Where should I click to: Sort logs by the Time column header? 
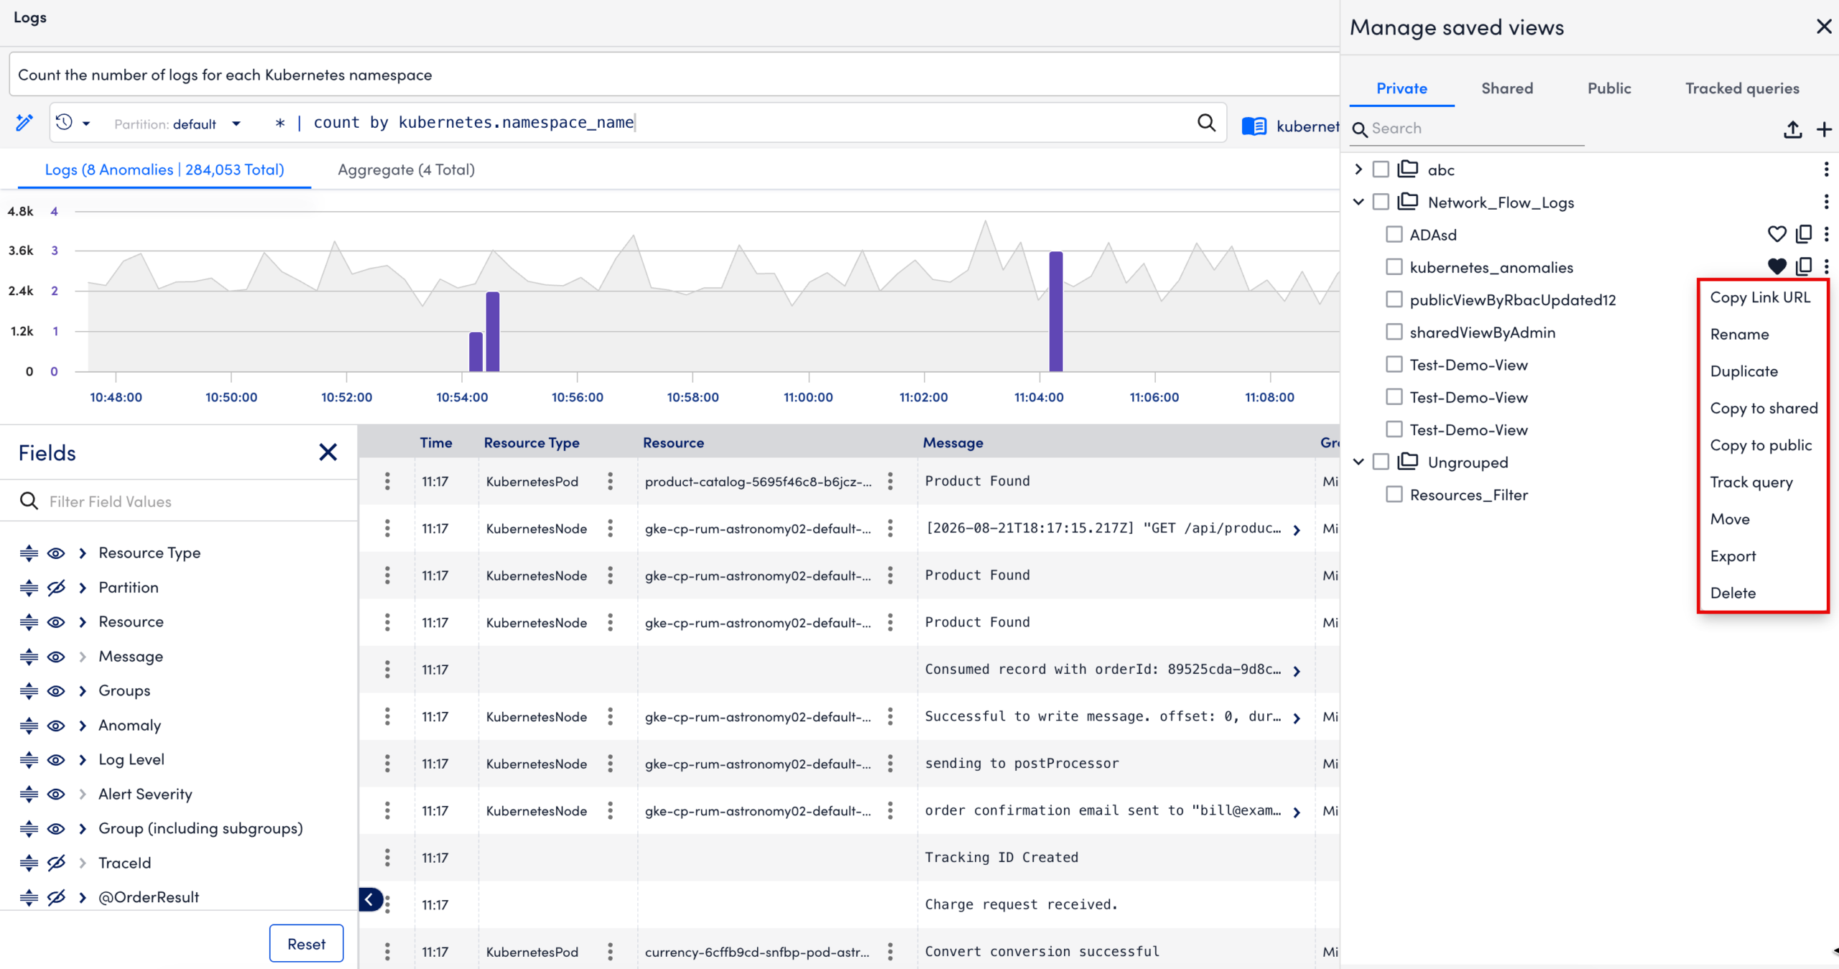click(x=436, y=442)
